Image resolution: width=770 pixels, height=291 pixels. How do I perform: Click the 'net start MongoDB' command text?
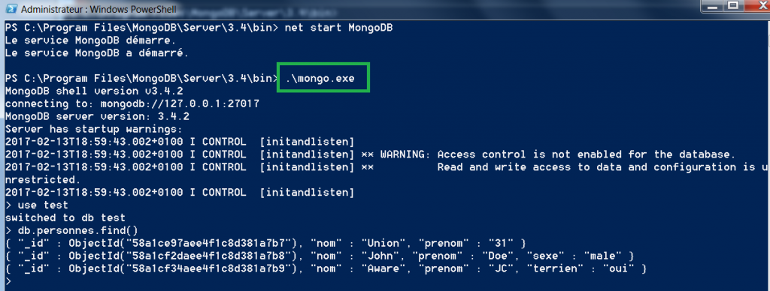(x=339, y=28)
